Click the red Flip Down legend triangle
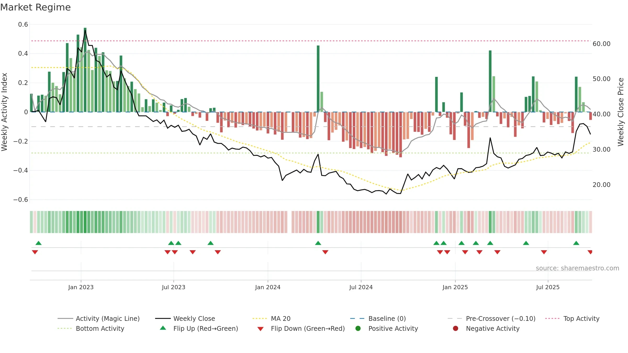 pos(260,329)
